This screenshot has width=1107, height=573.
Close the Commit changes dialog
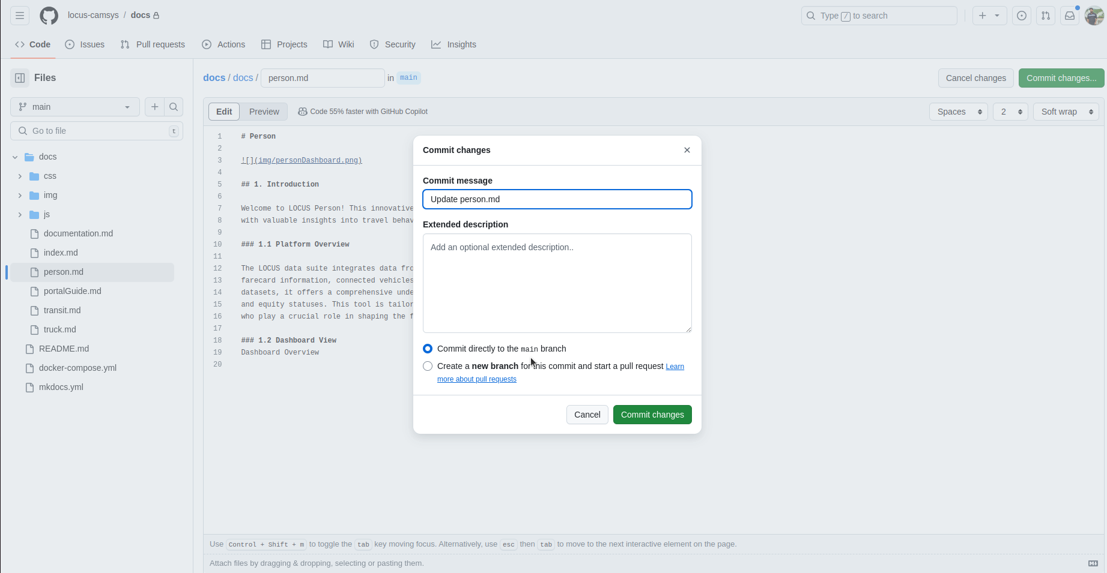tap(687, 150)
